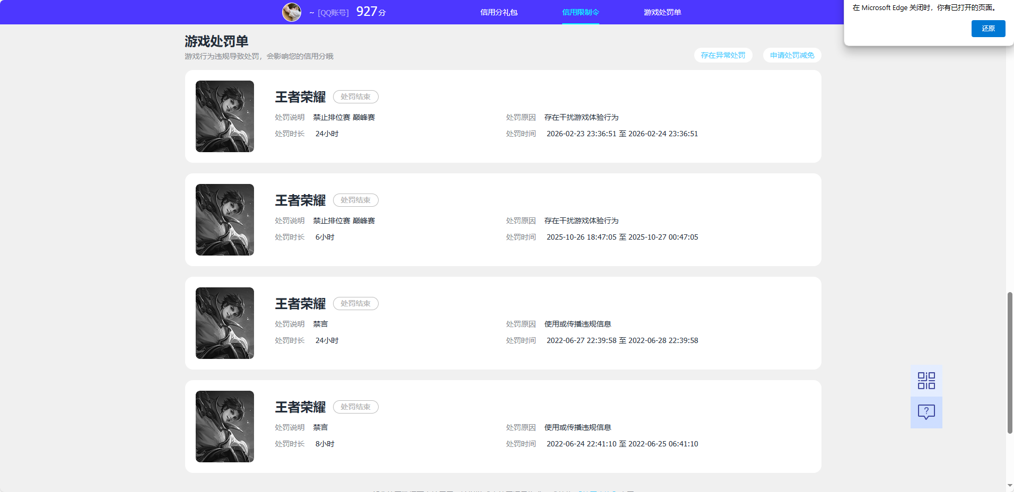Open the help question chat icon
The width and height of the screenshot is (1014, 492).
coord(926,412)
